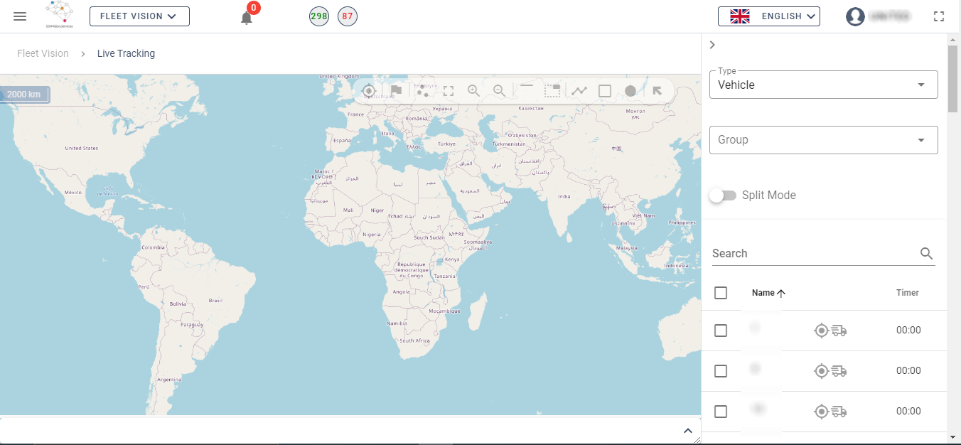Select the draw circle tool
961x445 pixels.
pyautogui.click(x=630, y=91)
